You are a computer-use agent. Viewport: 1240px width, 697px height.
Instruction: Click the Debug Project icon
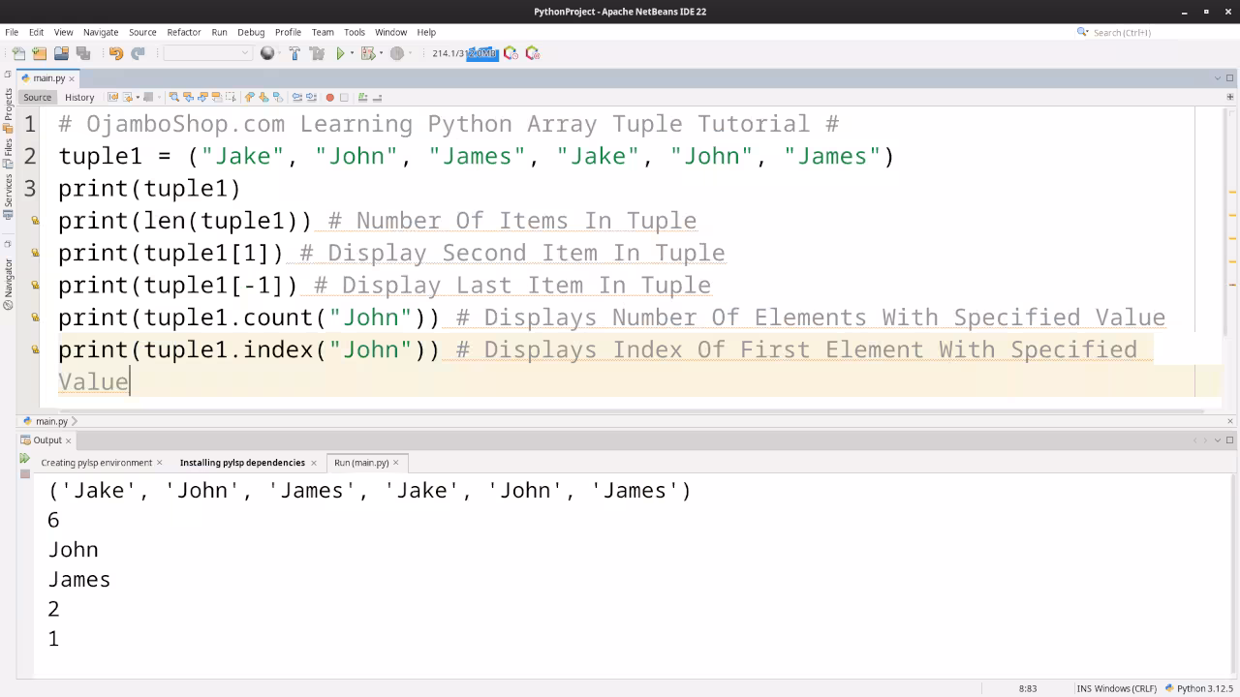tap(367, 53)
